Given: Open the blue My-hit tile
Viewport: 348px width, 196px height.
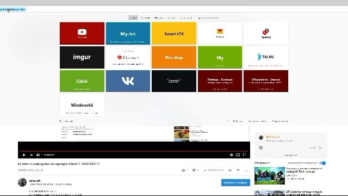Looking at the screenshot, I should coord(128,33).
